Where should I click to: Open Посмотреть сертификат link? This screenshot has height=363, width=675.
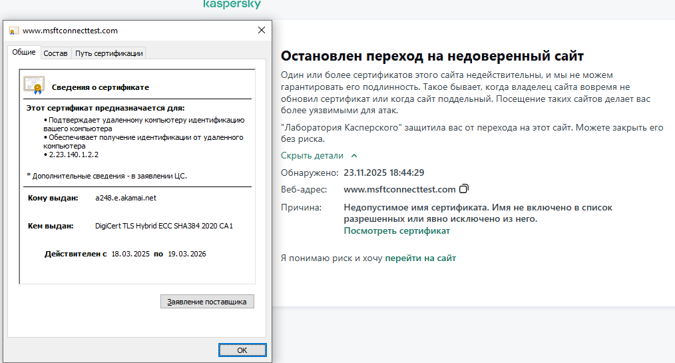pos(397,231)
